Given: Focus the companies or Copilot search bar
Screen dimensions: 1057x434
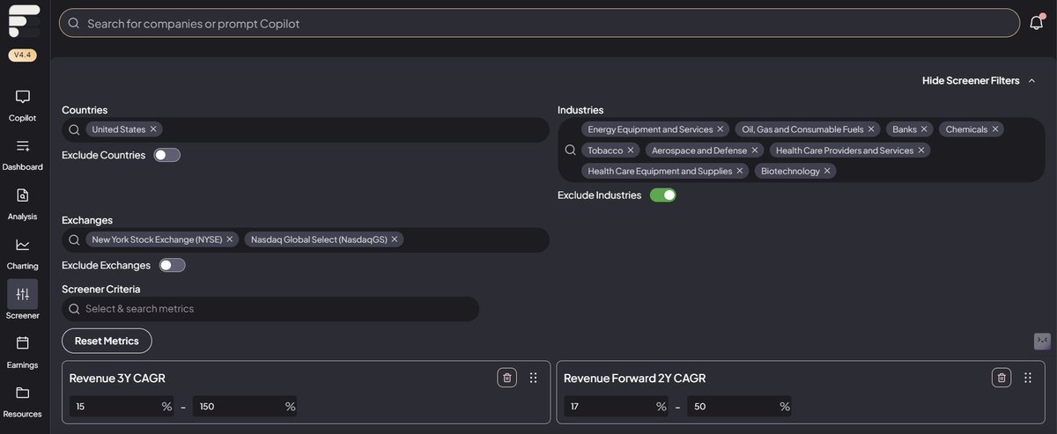Looking at the screenshot, I should click(539, 23).
